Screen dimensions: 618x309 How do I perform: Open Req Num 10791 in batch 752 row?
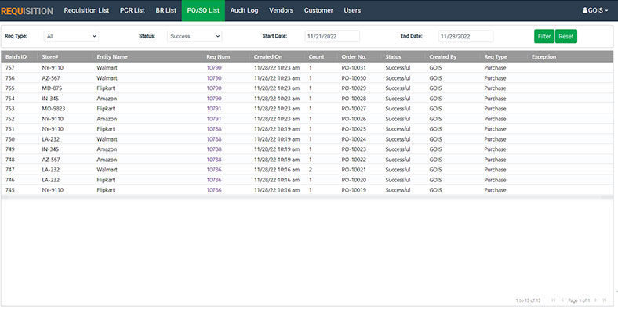click(214, 119)
